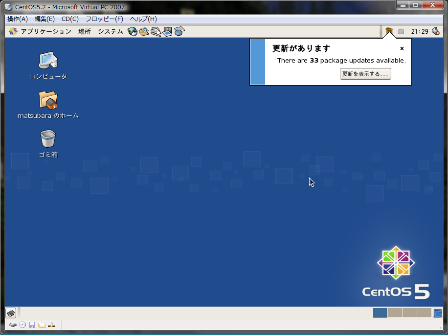Open the 編集(E) menu
448x335 pixels.
click(x=45, y=19)
